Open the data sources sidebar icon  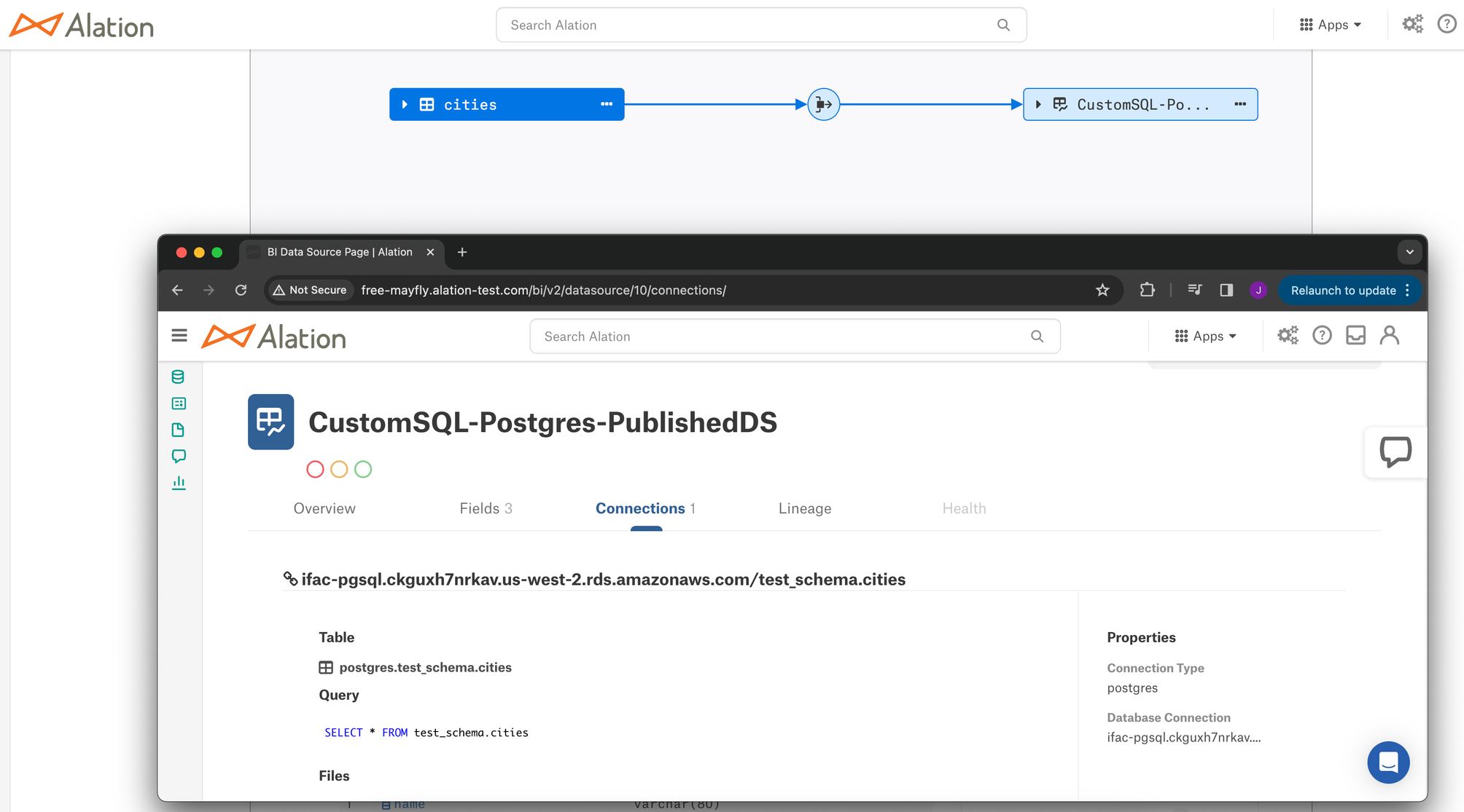click(178, 377)
